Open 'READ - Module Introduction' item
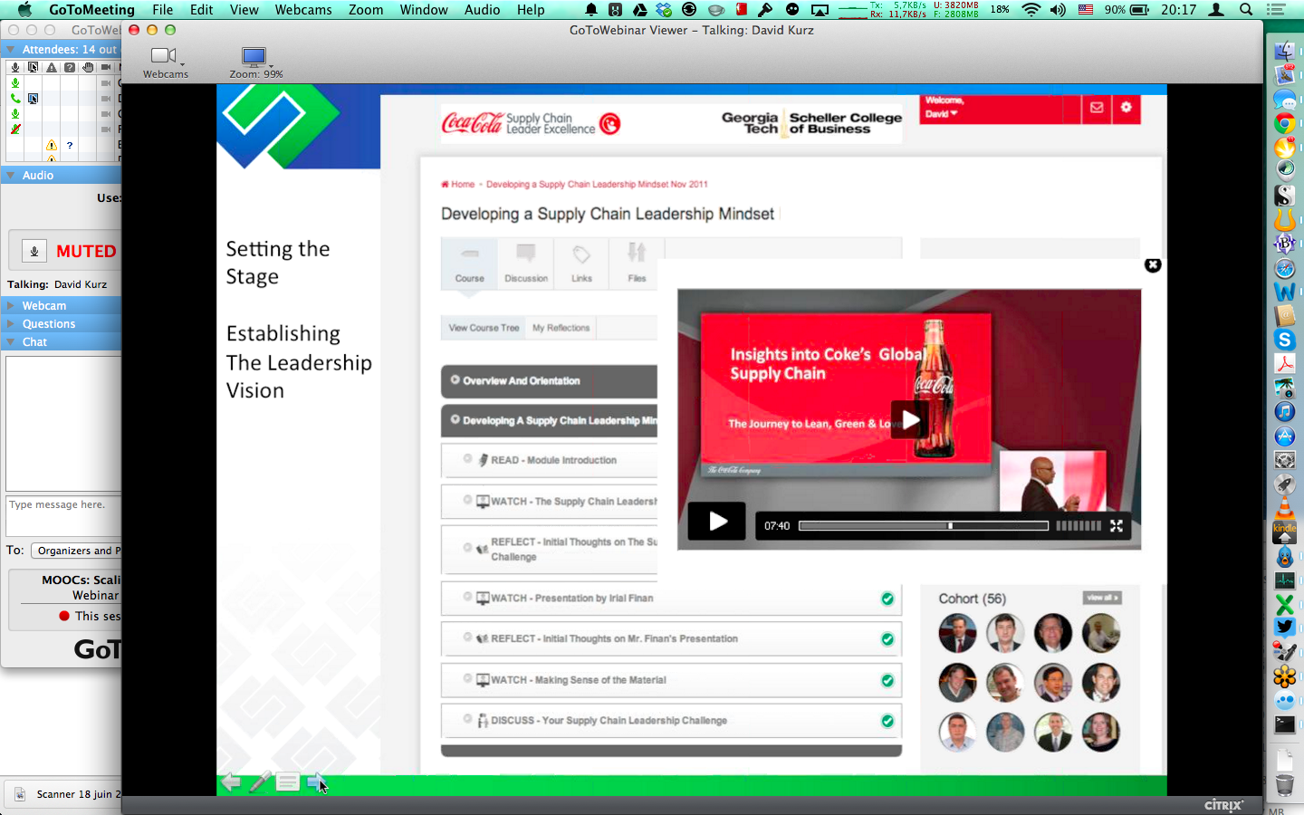The width and height of the screenshot is (1304, 815). [550, 460]
